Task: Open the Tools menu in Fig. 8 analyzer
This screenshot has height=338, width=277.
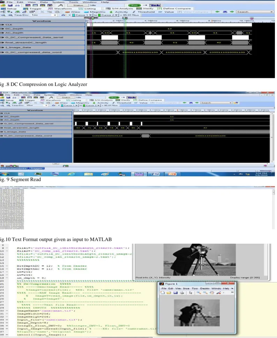Action: coord(74,2)
